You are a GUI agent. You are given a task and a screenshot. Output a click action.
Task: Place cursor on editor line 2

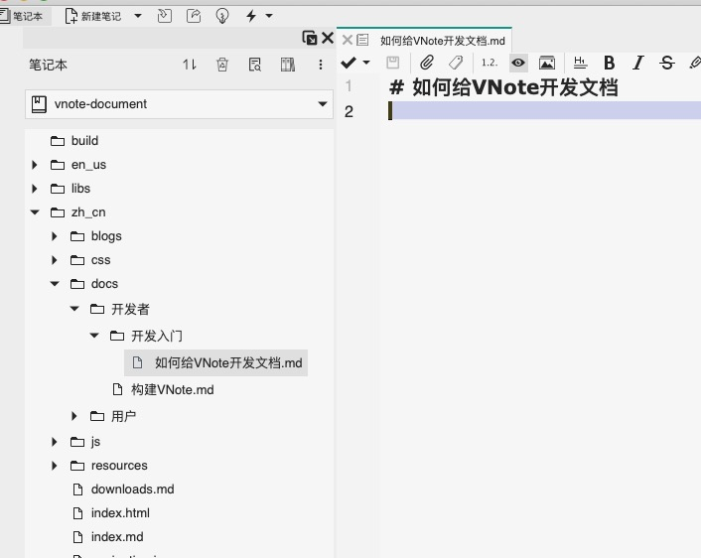(544, 111)
